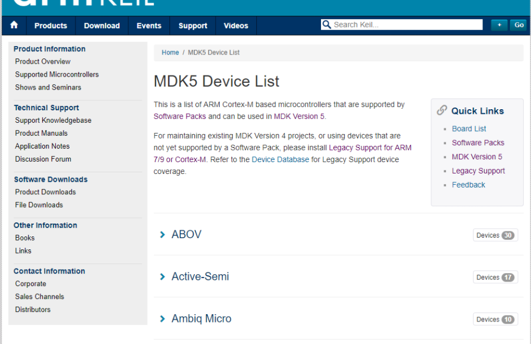This screenshot has height=344, width=531.
Task: Expand the Ambiq Micro chevron
Action: click(163, 319)
